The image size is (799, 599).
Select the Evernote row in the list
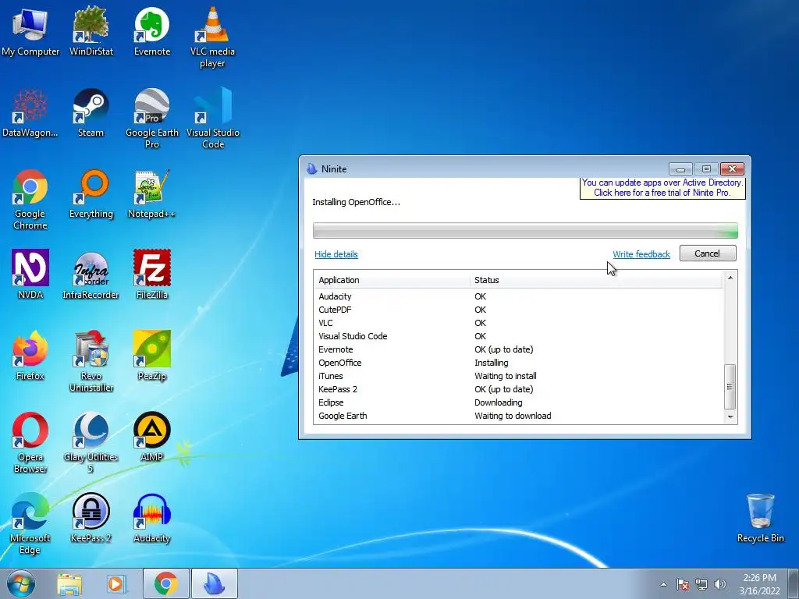click(518, 349)
